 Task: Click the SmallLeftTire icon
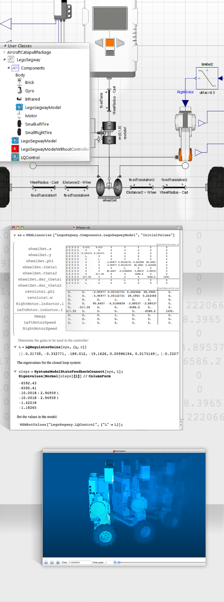(20, 123)
